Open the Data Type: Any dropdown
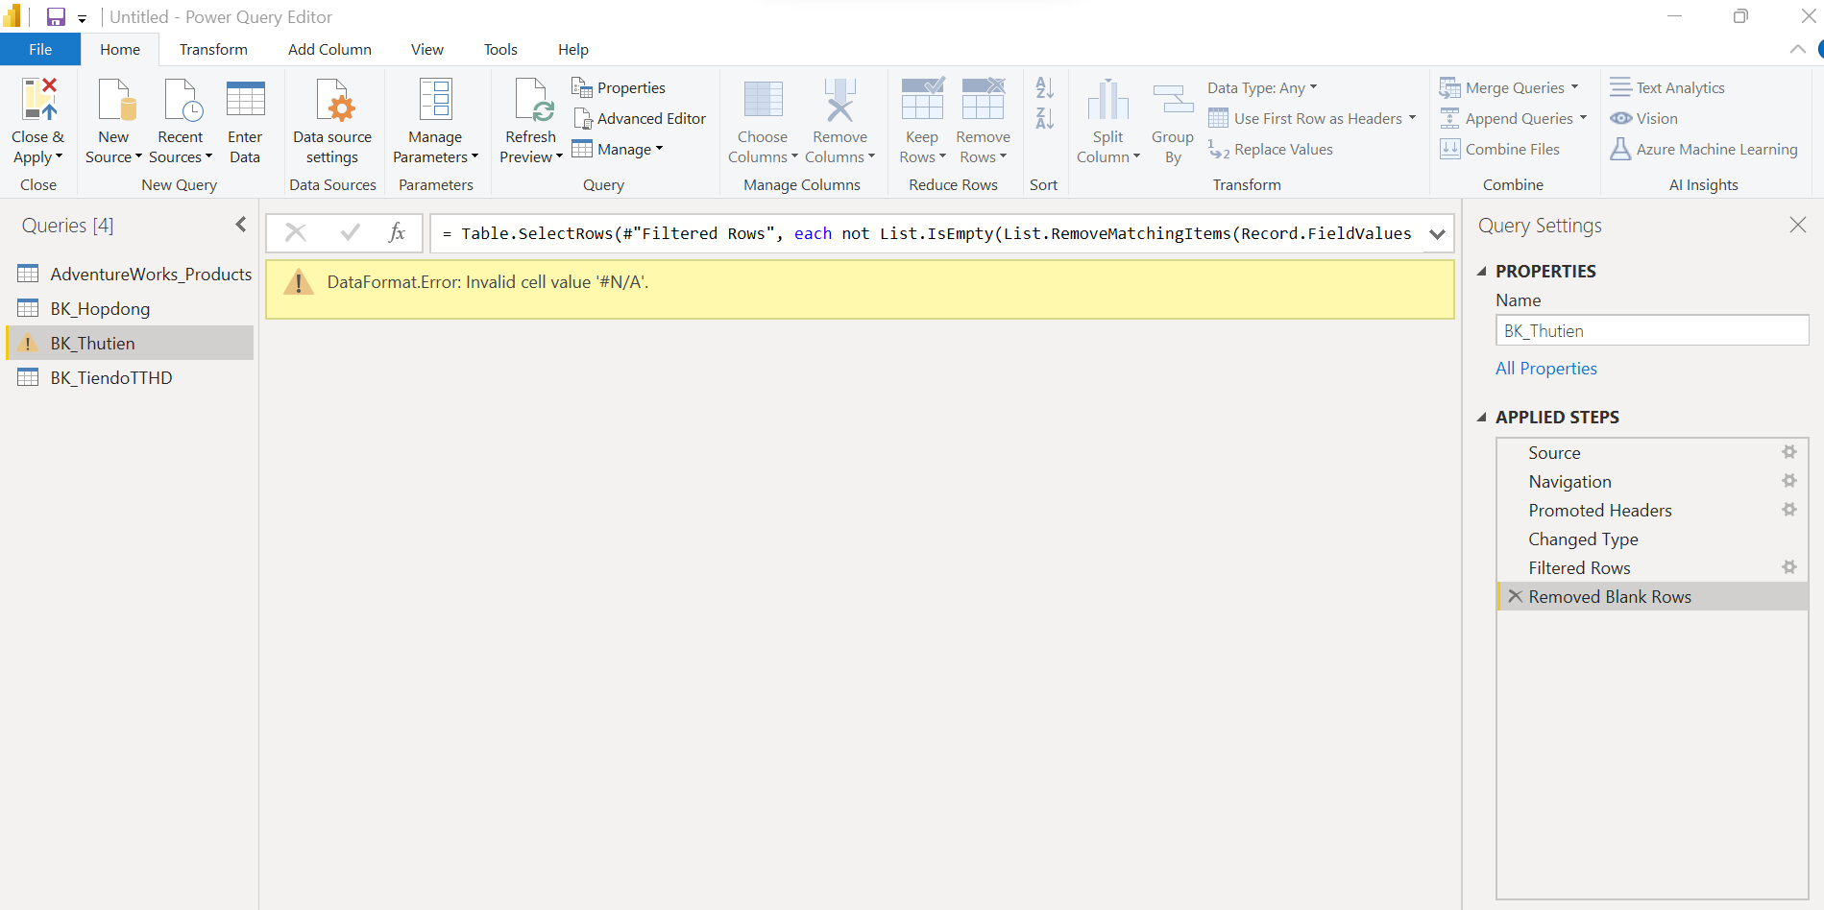This screenshot has width=1824, height=910. [x=1262, y=87]
